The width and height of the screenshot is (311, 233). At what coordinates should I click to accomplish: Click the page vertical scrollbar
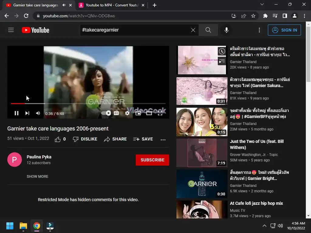[308, 54]
